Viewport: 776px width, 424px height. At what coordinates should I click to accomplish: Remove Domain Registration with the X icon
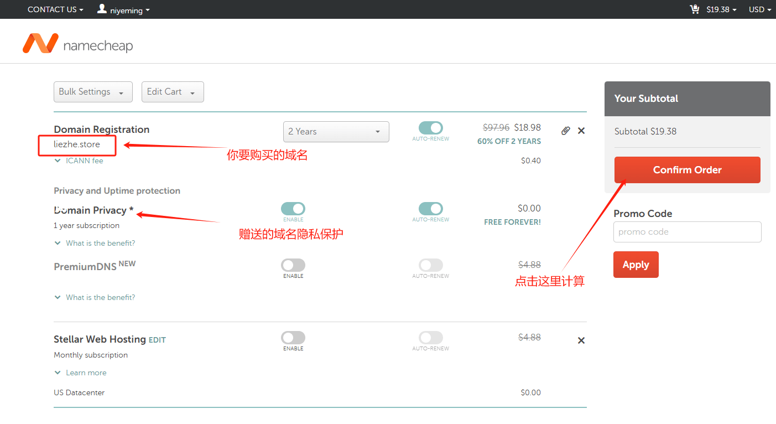pos(581,131)
